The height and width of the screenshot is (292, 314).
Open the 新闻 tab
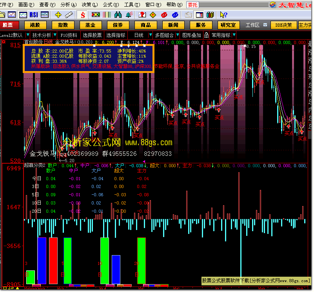click(x=173, y=25)
